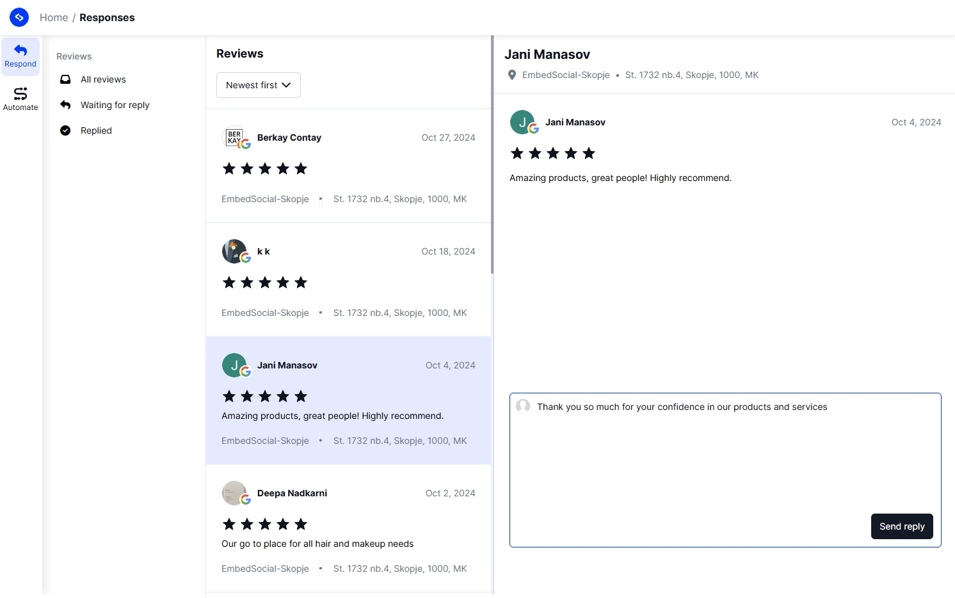
Task: Click the avatar icon inside the reply box
Action: click(x=522, y=407)
